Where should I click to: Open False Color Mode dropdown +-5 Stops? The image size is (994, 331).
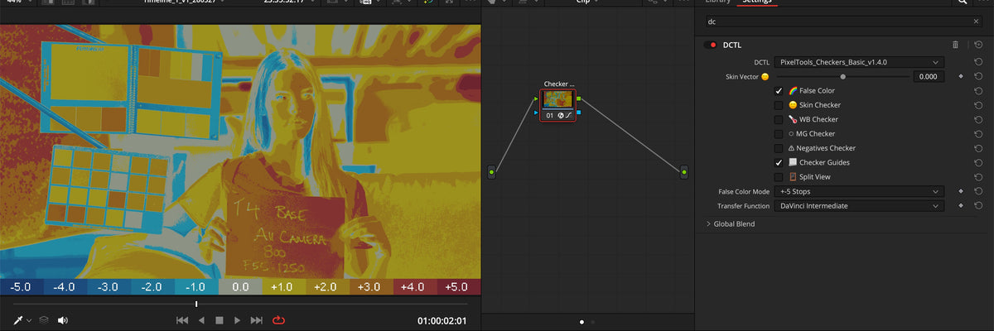(859, 191)
